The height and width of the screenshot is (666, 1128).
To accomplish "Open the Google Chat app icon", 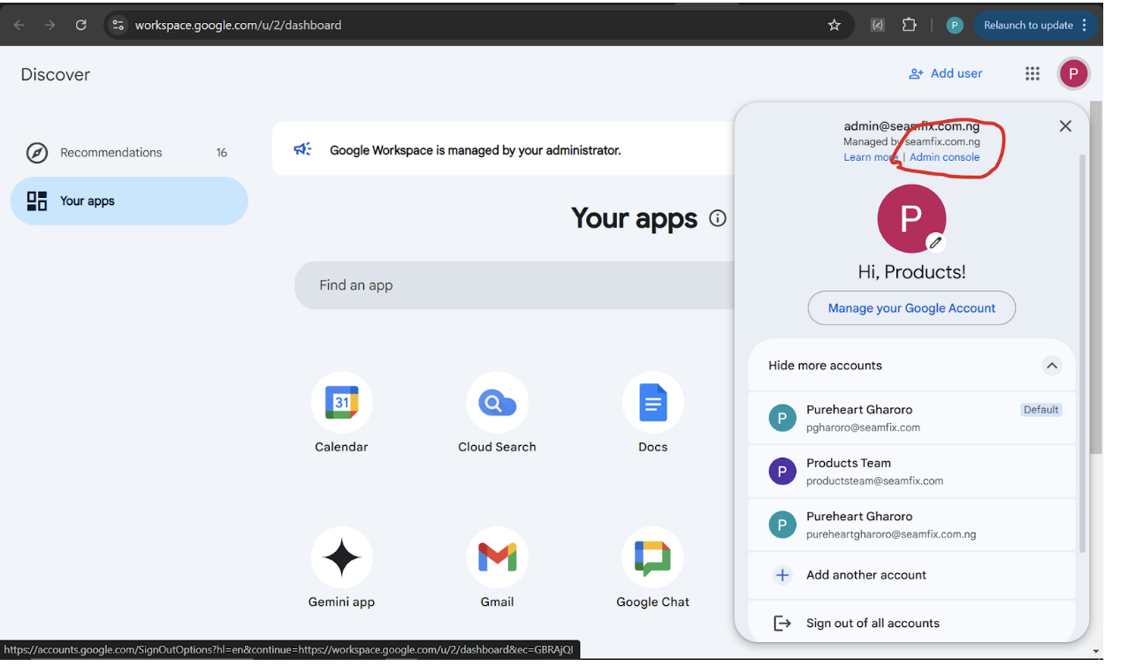I will 652,557.
